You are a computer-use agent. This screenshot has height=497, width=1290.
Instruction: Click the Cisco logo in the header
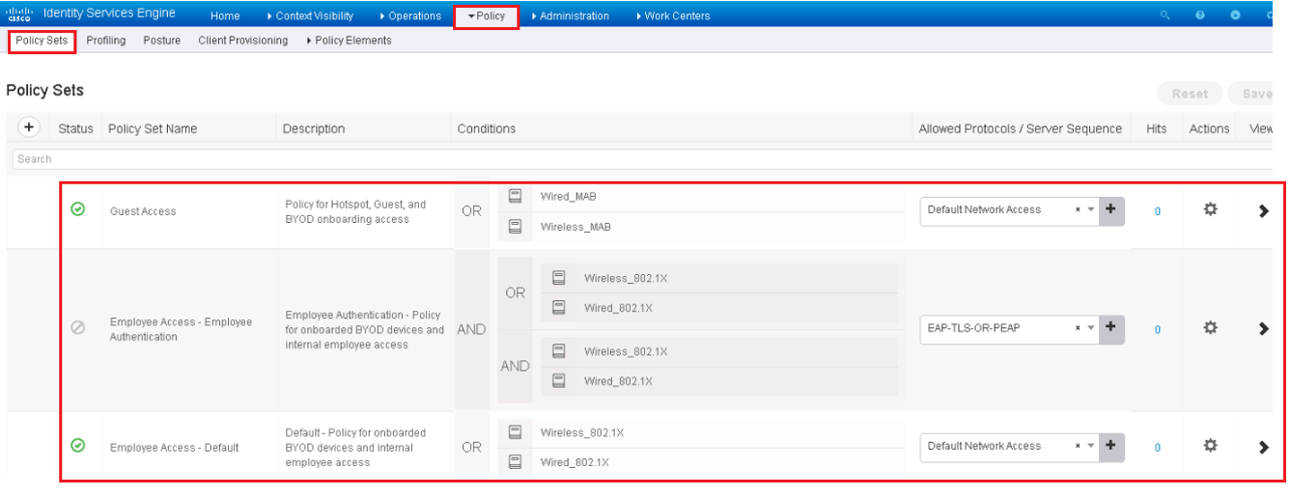[19, 15]
